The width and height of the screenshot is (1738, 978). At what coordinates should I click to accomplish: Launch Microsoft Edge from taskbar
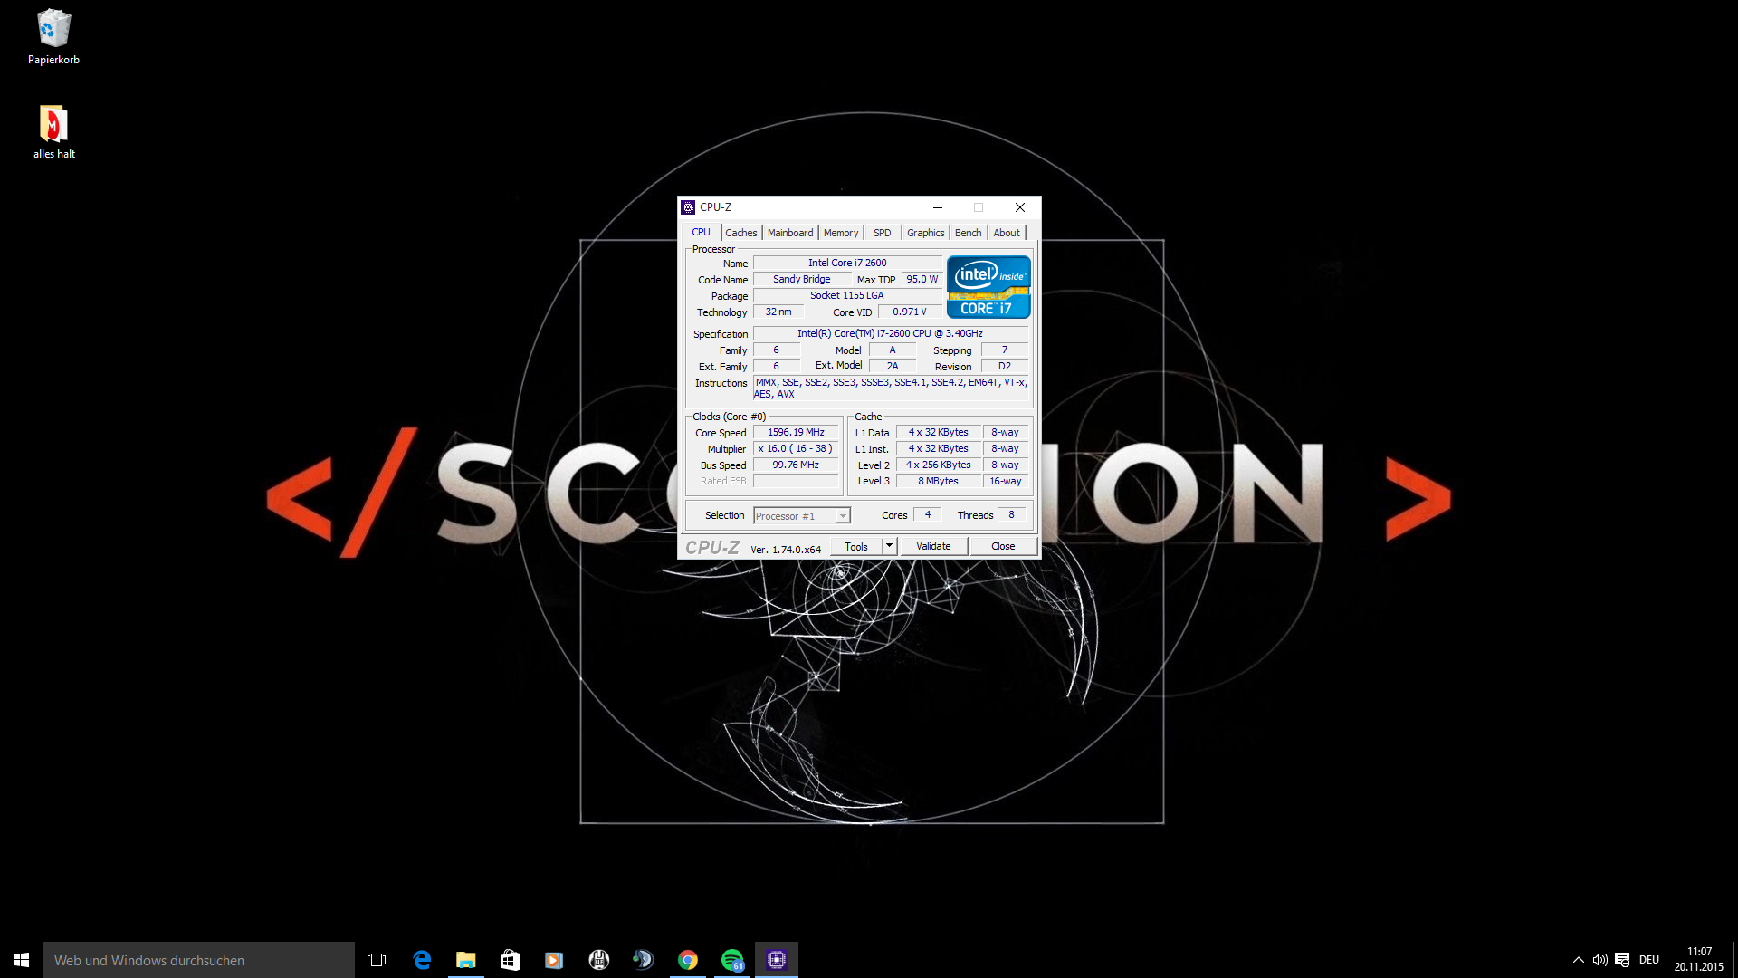tap(422, 960)
